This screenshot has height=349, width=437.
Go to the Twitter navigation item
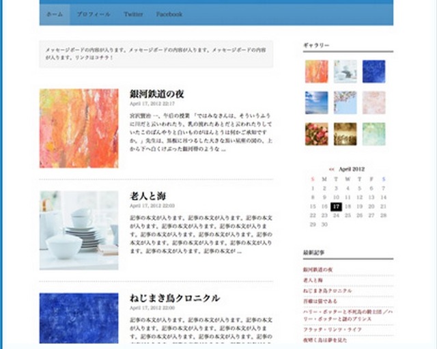133,14
